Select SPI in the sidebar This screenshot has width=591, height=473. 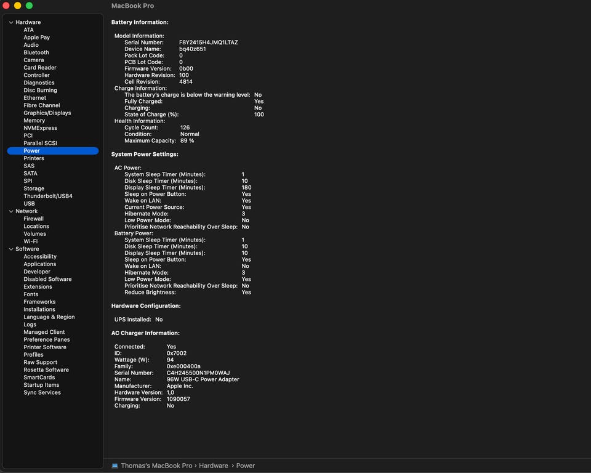tap(28, 181)
